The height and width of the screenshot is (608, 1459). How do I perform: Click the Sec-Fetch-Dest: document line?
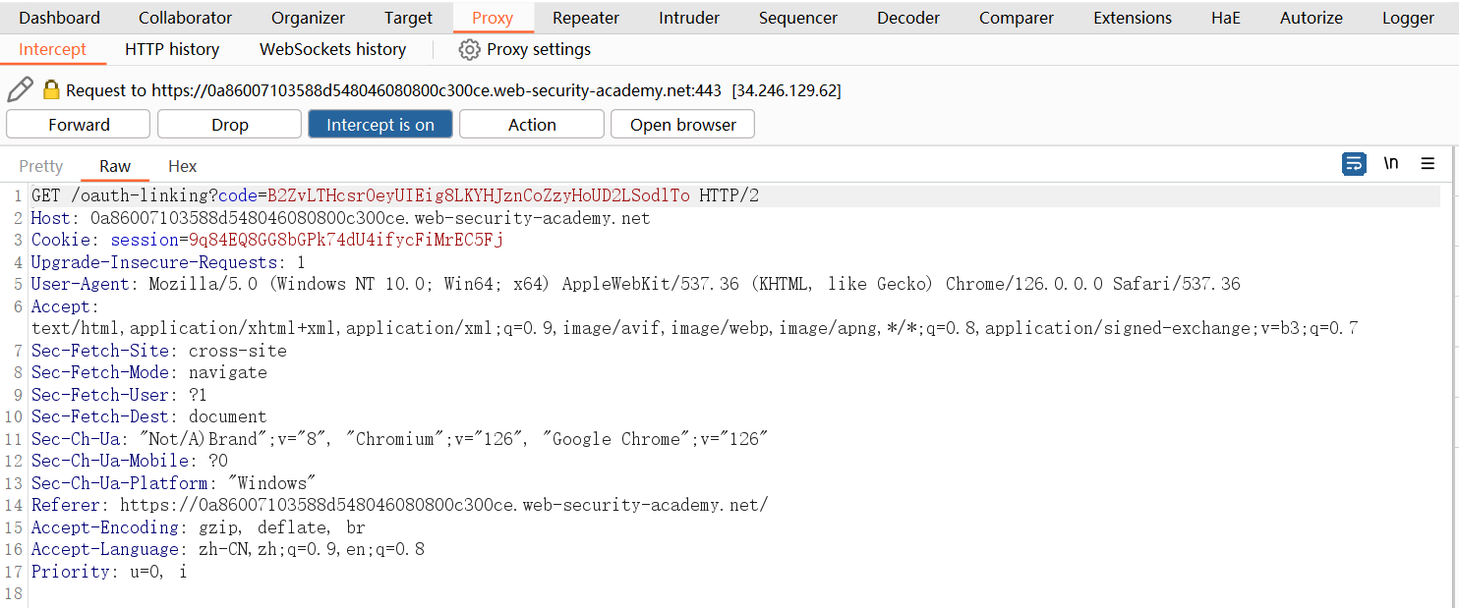[148, 416]
